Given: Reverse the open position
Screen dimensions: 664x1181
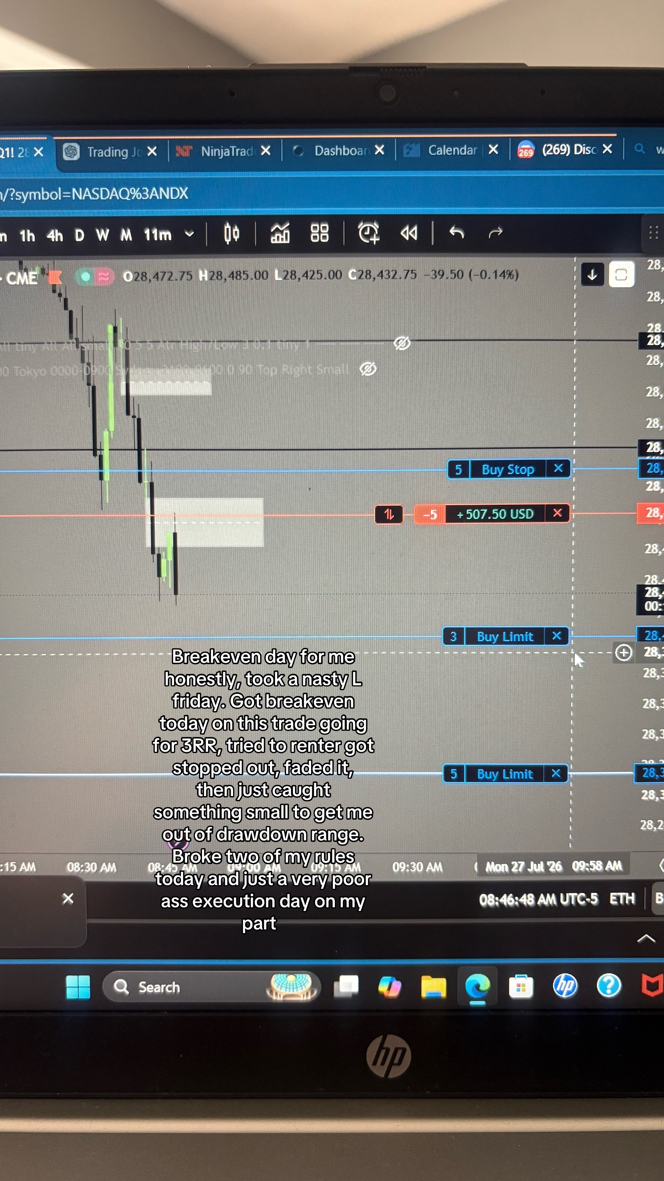Looking at the screenshot, I should [x=389, y=515].
